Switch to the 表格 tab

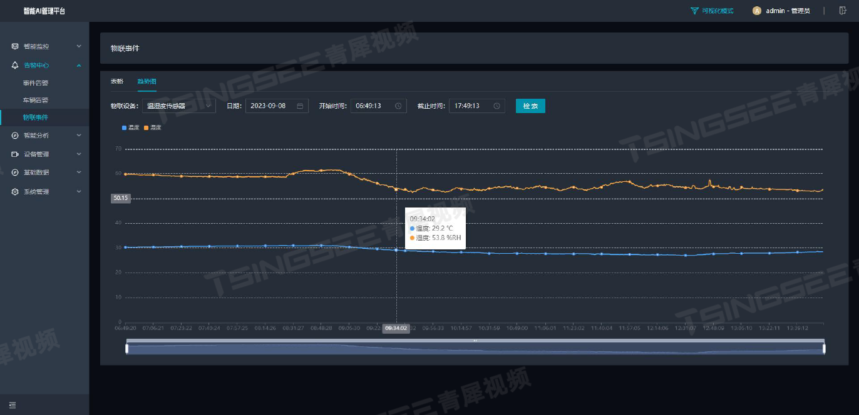[117, 81]
